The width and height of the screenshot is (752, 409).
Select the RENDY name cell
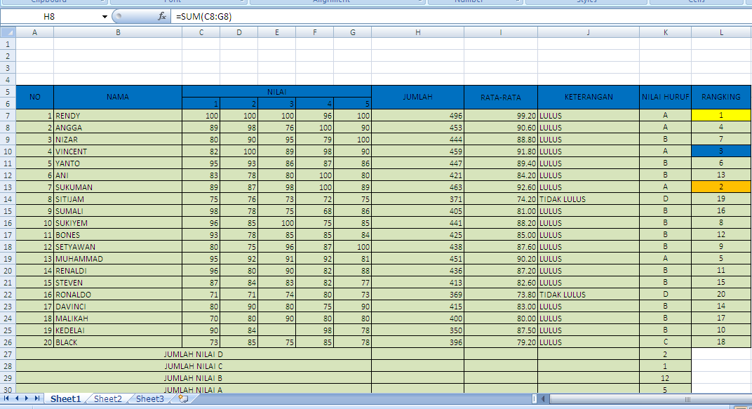tap(118, 116)
